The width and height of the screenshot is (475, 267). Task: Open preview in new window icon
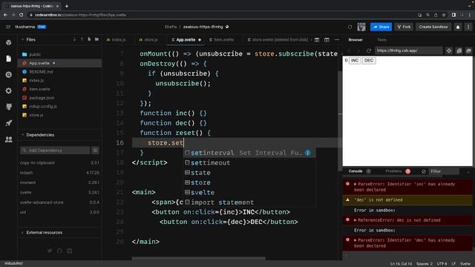point(468,50)
